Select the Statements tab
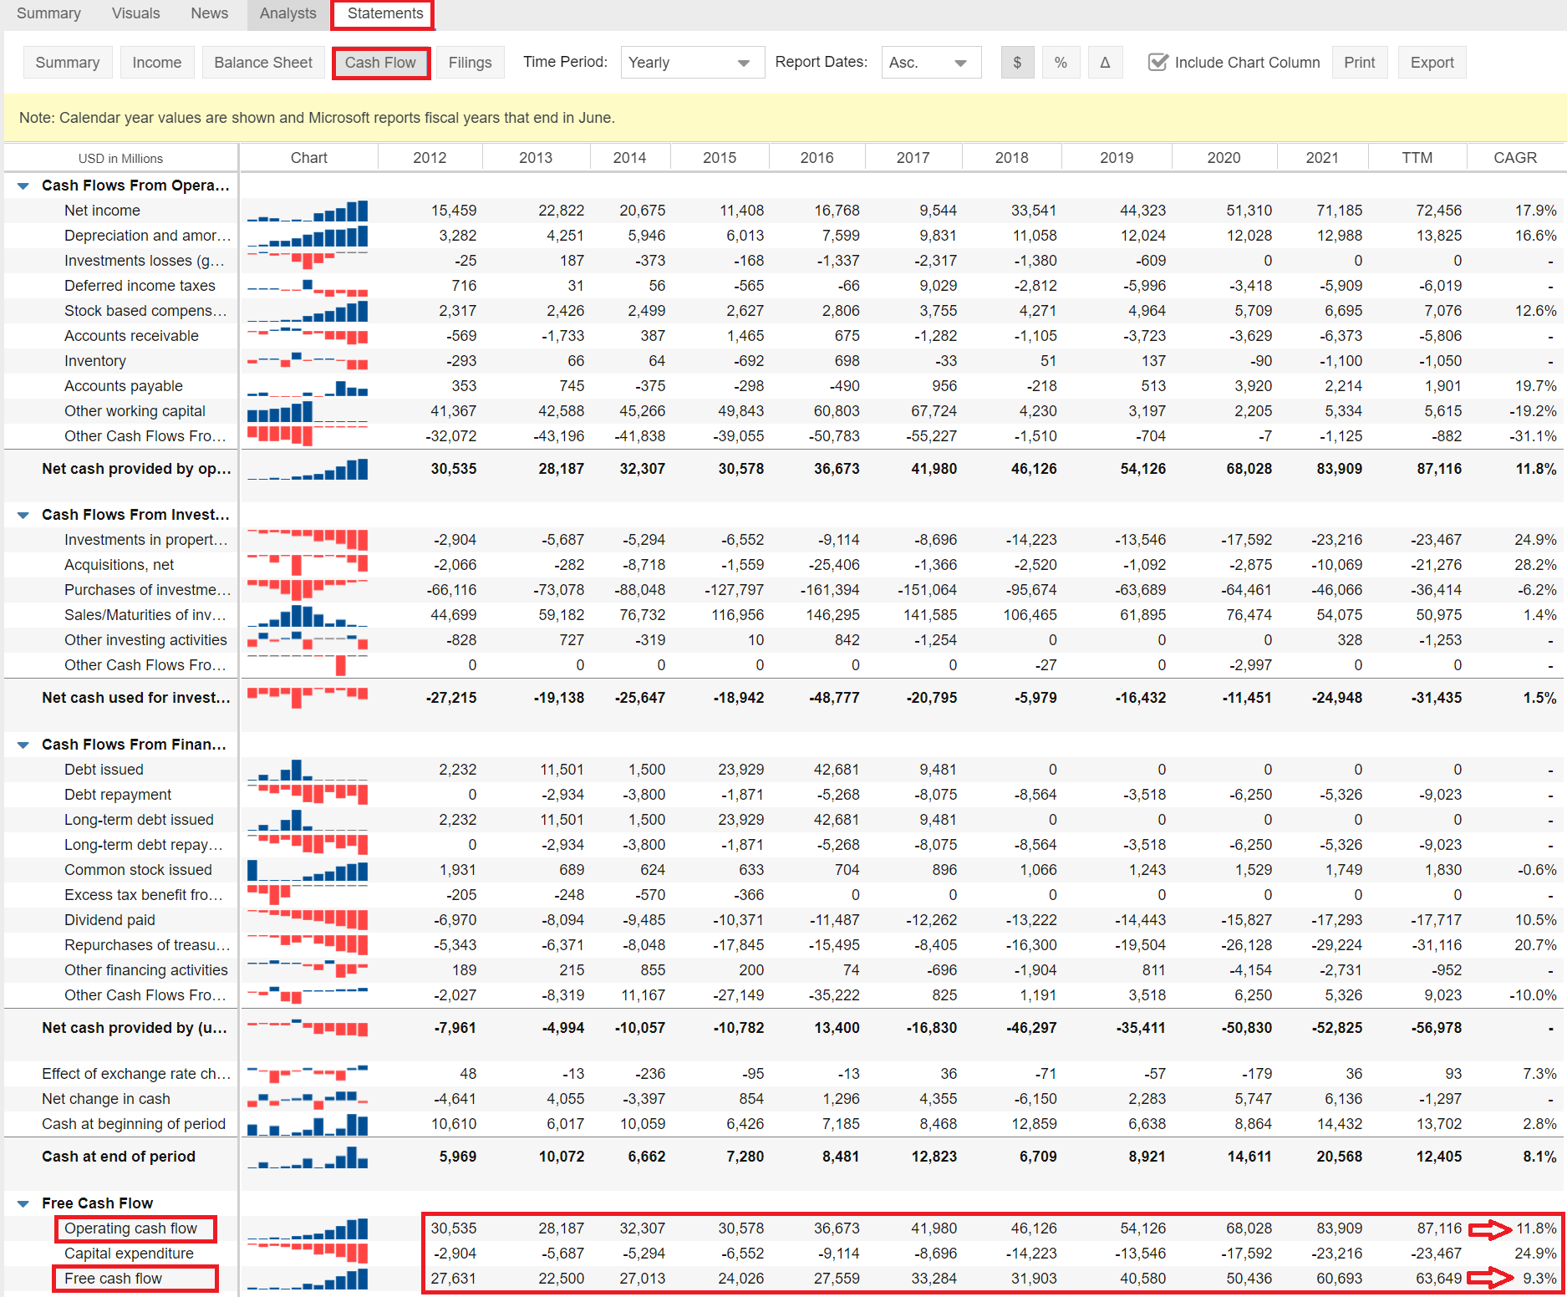The image size is (1567, 1297). pyautogui.click(x=385, y=13)
